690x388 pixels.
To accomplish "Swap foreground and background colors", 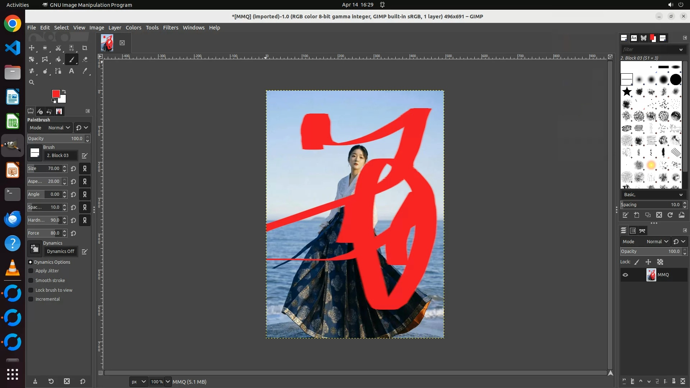I will [64, 91].
